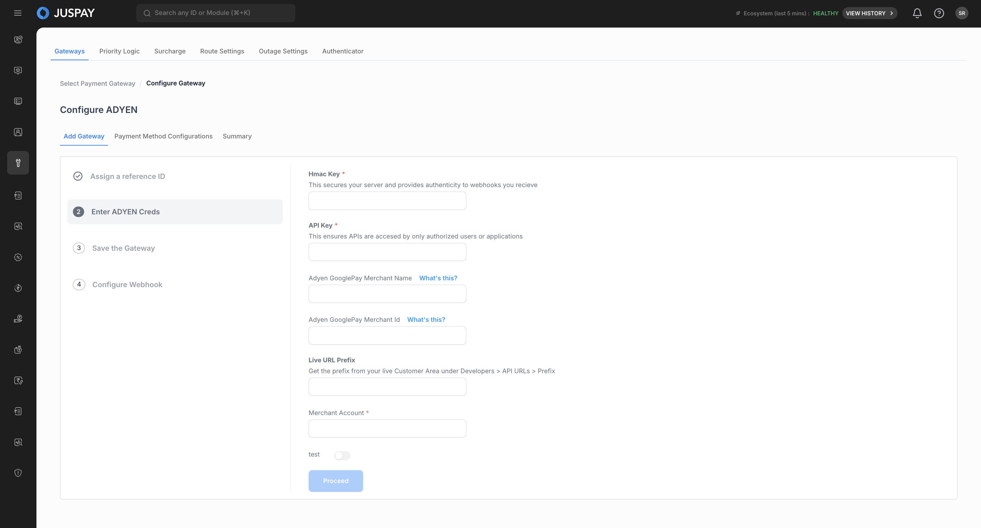Screen dimensions: 981x528
Task: Click What's this beside GooglePay Merchant Name
Action: (438, 278)
